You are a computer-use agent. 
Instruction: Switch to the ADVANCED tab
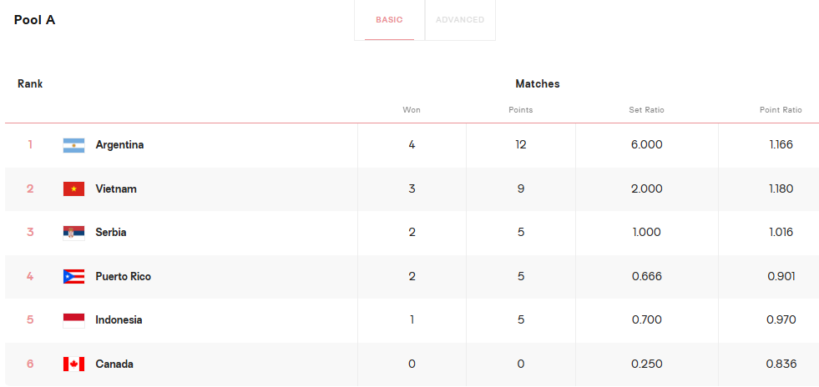pyautogui.click(x=460, y=20)
